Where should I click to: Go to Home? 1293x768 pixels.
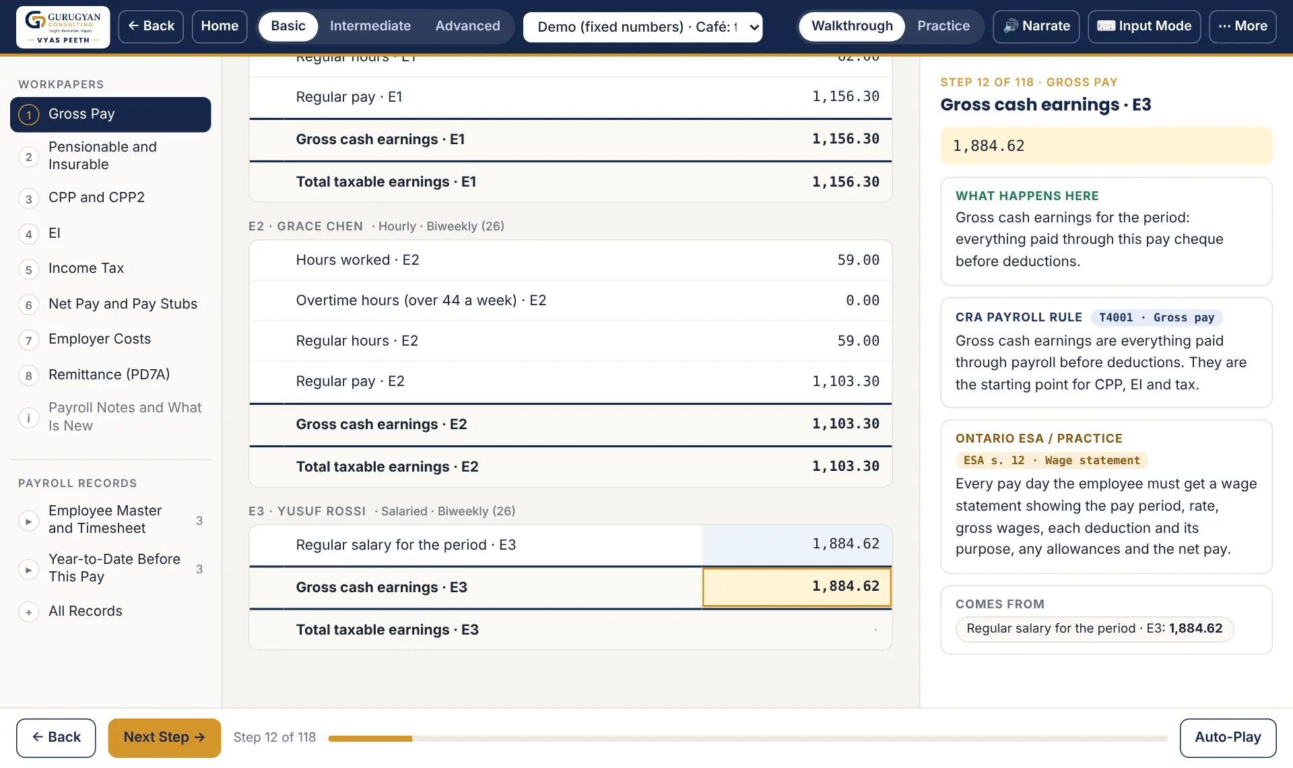[x=220, y=26]
